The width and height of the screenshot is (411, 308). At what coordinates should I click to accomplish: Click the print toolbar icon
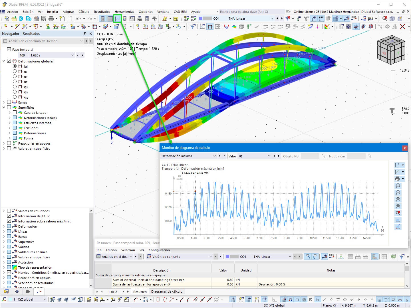click(x=51, y=19)
